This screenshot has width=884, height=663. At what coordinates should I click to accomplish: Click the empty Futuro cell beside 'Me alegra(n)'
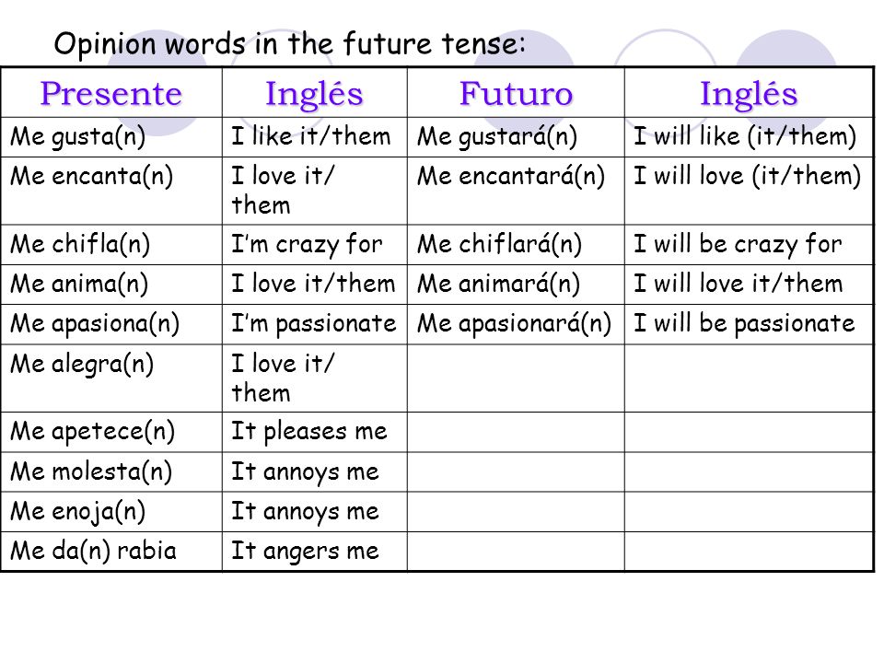tap(516, 378)
